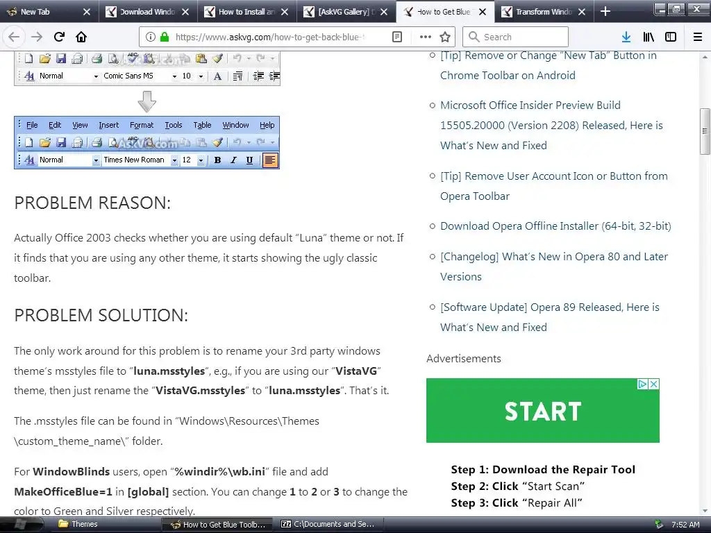Click the vertical scrollbar thumb
The height and width of the screenshot is (533, 711).
click(705, 131)
